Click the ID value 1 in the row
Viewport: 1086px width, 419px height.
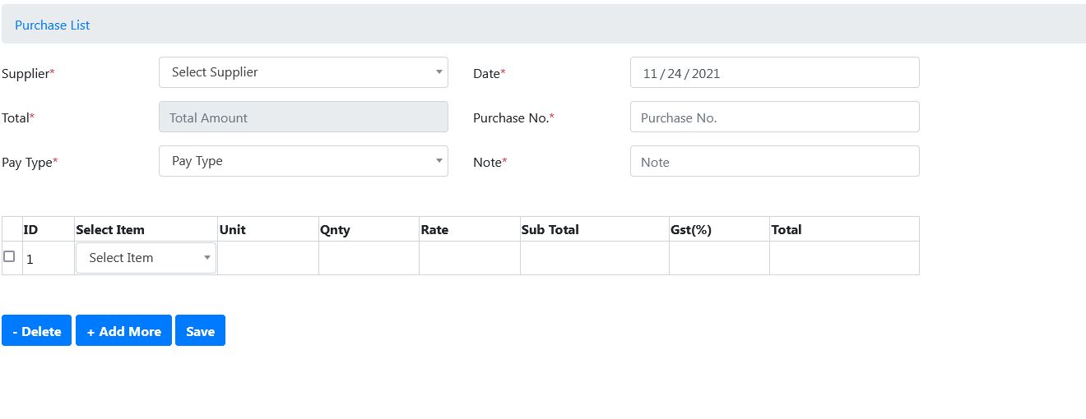pyautogui.click(x=30, y=259)
